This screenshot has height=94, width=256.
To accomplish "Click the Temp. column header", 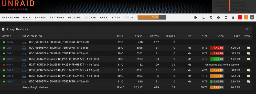I will point(120,36).
